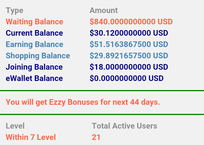The width and height of the screenshot is (204, 145).
Task: Click the green divider above the bonus notice
Action: click(x=102, y=91)
